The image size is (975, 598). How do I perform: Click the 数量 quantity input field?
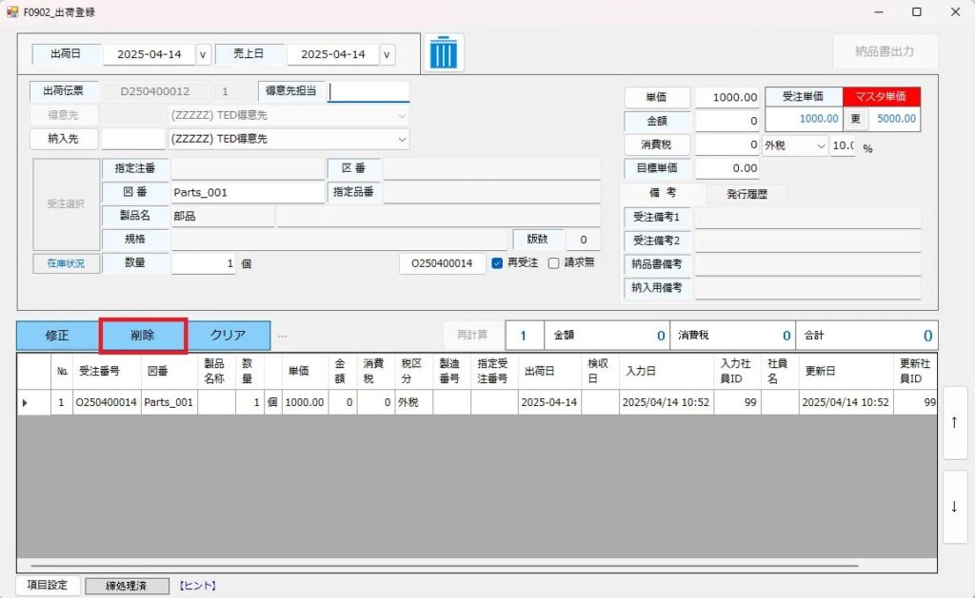pyautogui.click(x=204, y=264)
